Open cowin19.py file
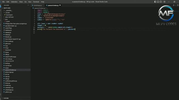179x100 pixels. (8, 28)
